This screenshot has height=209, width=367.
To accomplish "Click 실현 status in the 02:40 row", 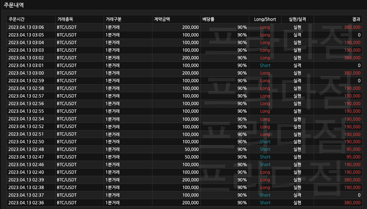I will click(x=297, y=172).
